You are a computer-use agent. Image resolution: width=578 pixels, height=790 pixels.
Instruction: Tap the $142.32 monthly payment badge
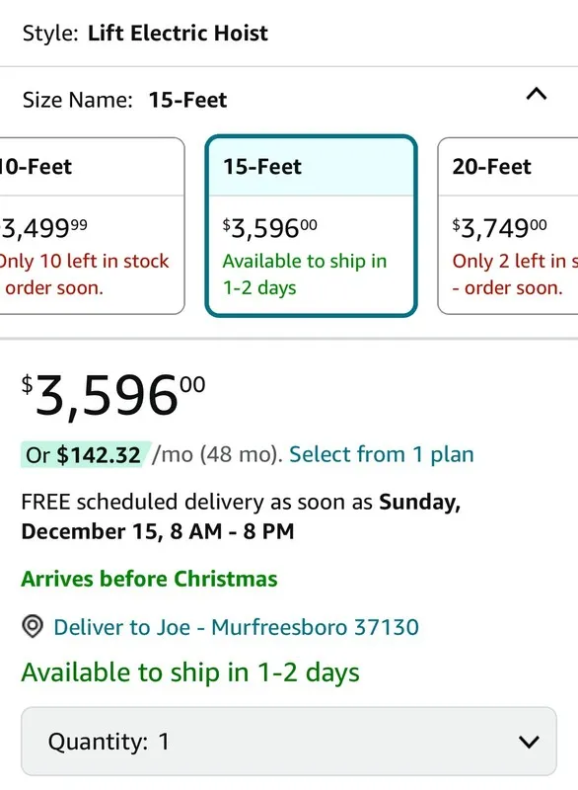(x=84, y=454)
